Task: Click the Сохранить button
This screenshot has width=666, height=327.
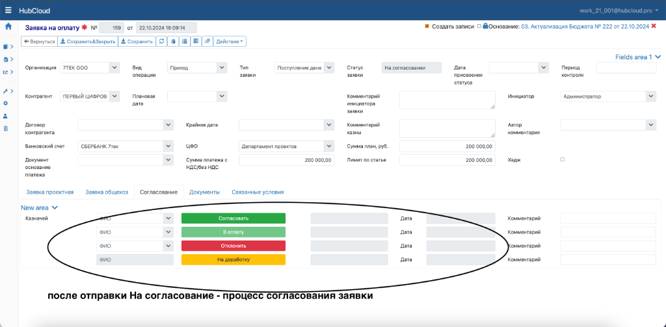Action: coord(137,42)
